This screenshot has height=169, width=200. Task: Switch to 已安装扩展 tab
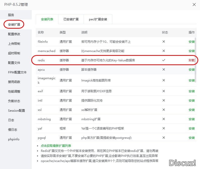pyautogui.click(x=71, y=19)
